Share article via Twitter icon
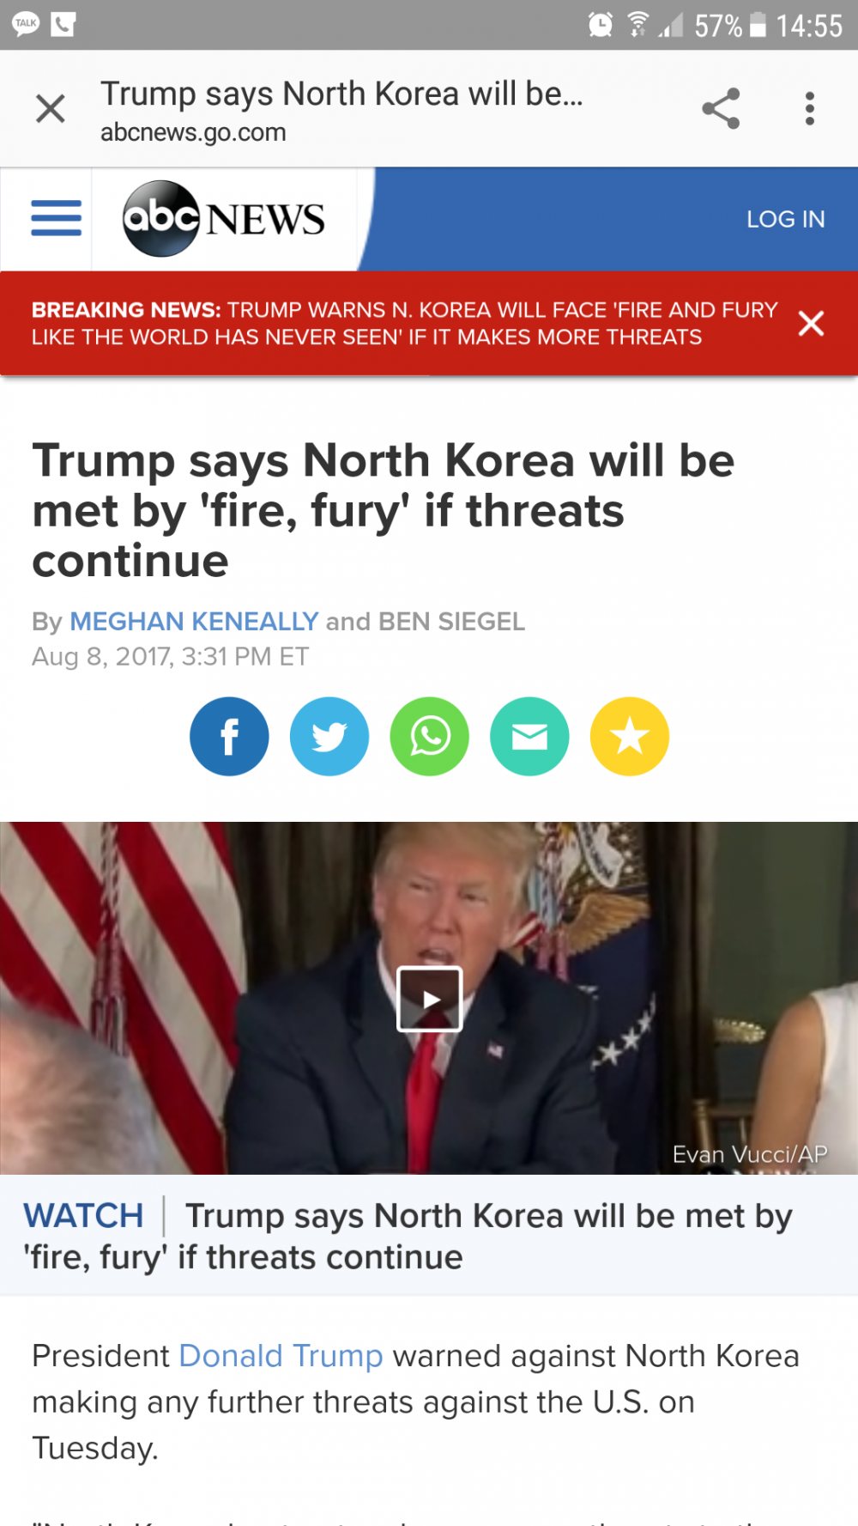The width and height of the screenshot is (858, 1526). 329,736
